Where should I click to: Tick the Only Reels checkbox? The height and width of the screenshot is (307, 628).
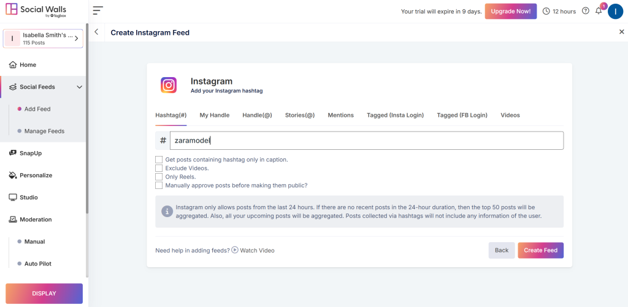coord(159,177)
